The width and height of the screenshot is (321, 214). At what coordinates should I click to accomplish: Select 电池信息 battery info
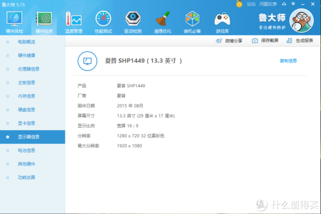[x=27, y=151]
